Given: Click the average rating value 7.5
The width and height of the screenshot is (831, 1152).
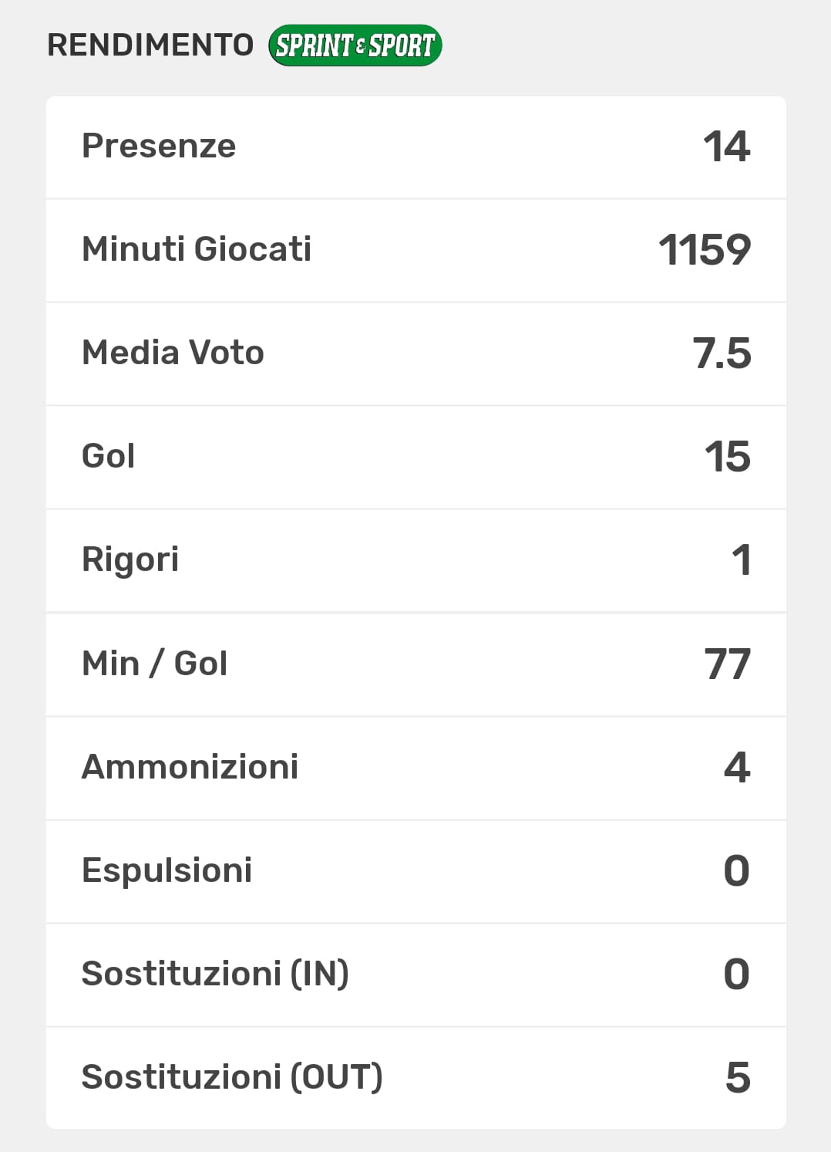Looking at the screenshot, I should (722, 353).
